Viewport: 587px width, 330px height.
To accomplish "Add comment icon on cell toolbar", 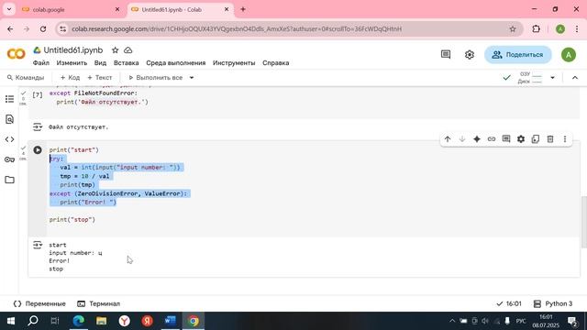I will [506, 139].
